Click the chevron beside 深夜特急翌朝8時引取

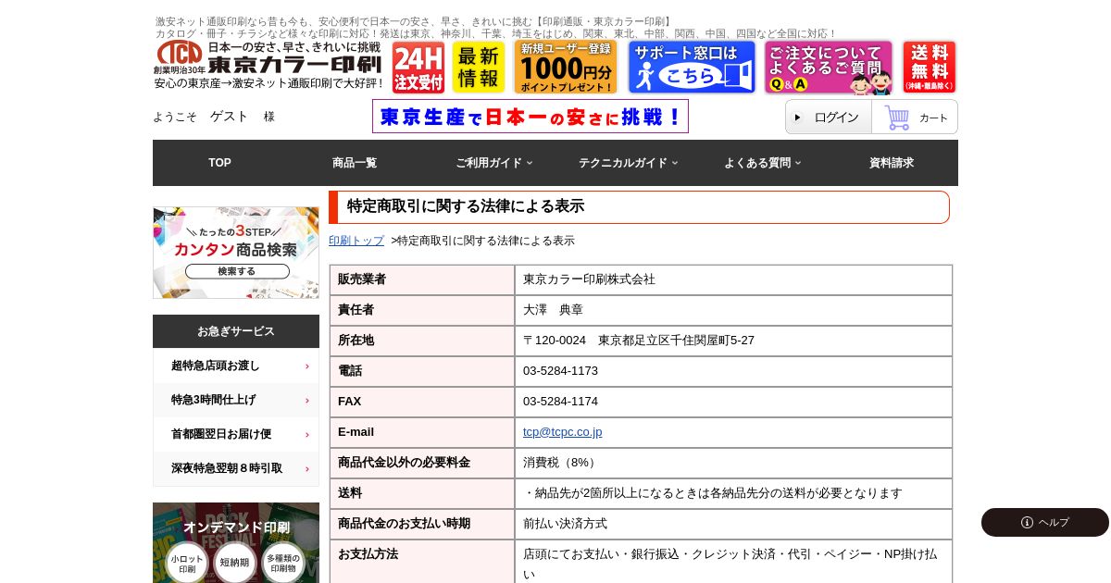pyautogui.click(x=307, y=469)
